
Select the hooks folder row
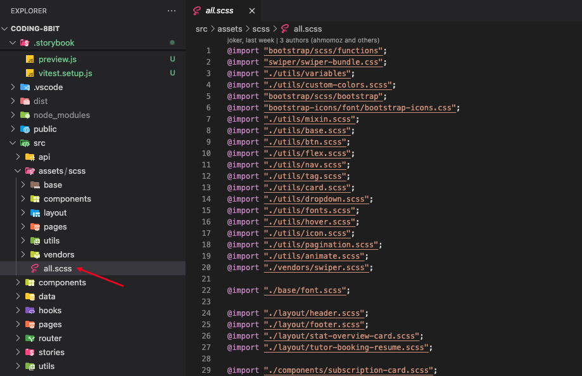tap(93, 310)
